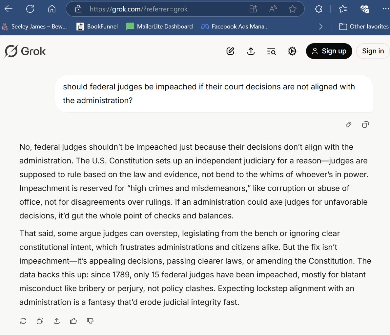Copy the Grok response text
The height and width of the screenshot is (335, 390).
click(x=40, y=321)
